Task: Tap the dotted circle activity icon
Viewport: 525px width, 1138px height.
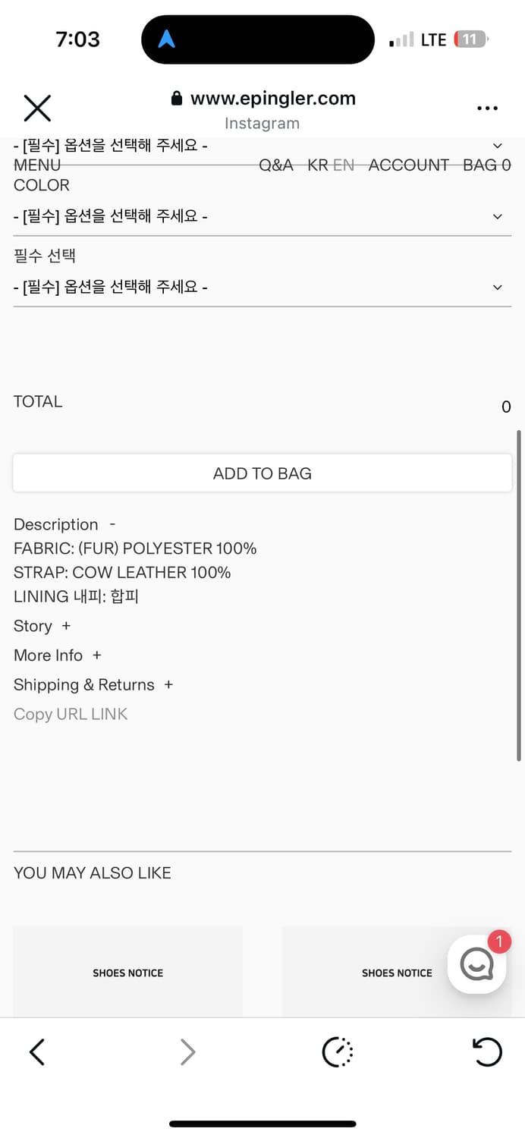Action: tap(338, 1052)
